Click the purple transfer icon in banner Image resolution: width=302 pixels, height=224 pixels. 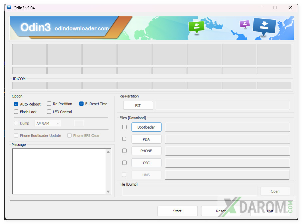[245, 24]
